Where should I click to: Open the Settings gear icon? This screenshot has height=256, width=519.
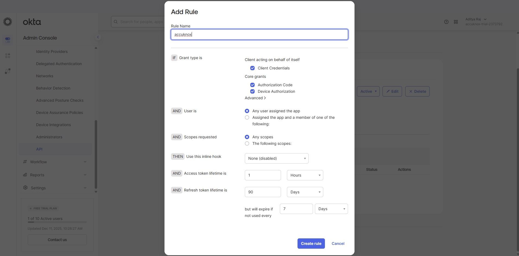(25, 188)
